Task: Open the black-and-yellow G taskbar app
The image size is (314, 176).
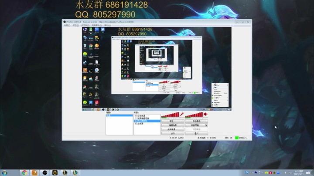Action: [x=55, y=173]
